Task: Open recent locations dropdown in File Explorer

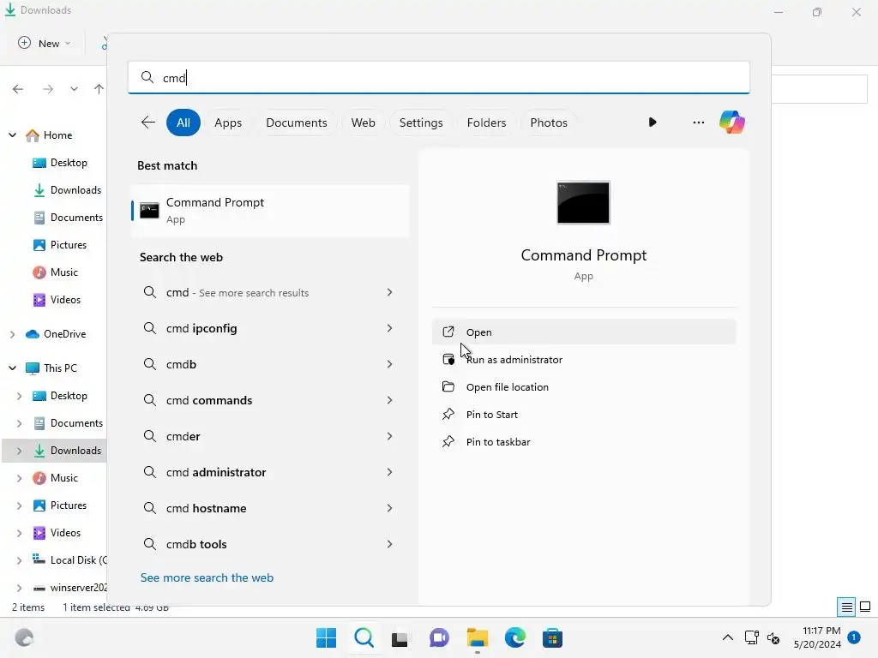Action: pos(74,89)
